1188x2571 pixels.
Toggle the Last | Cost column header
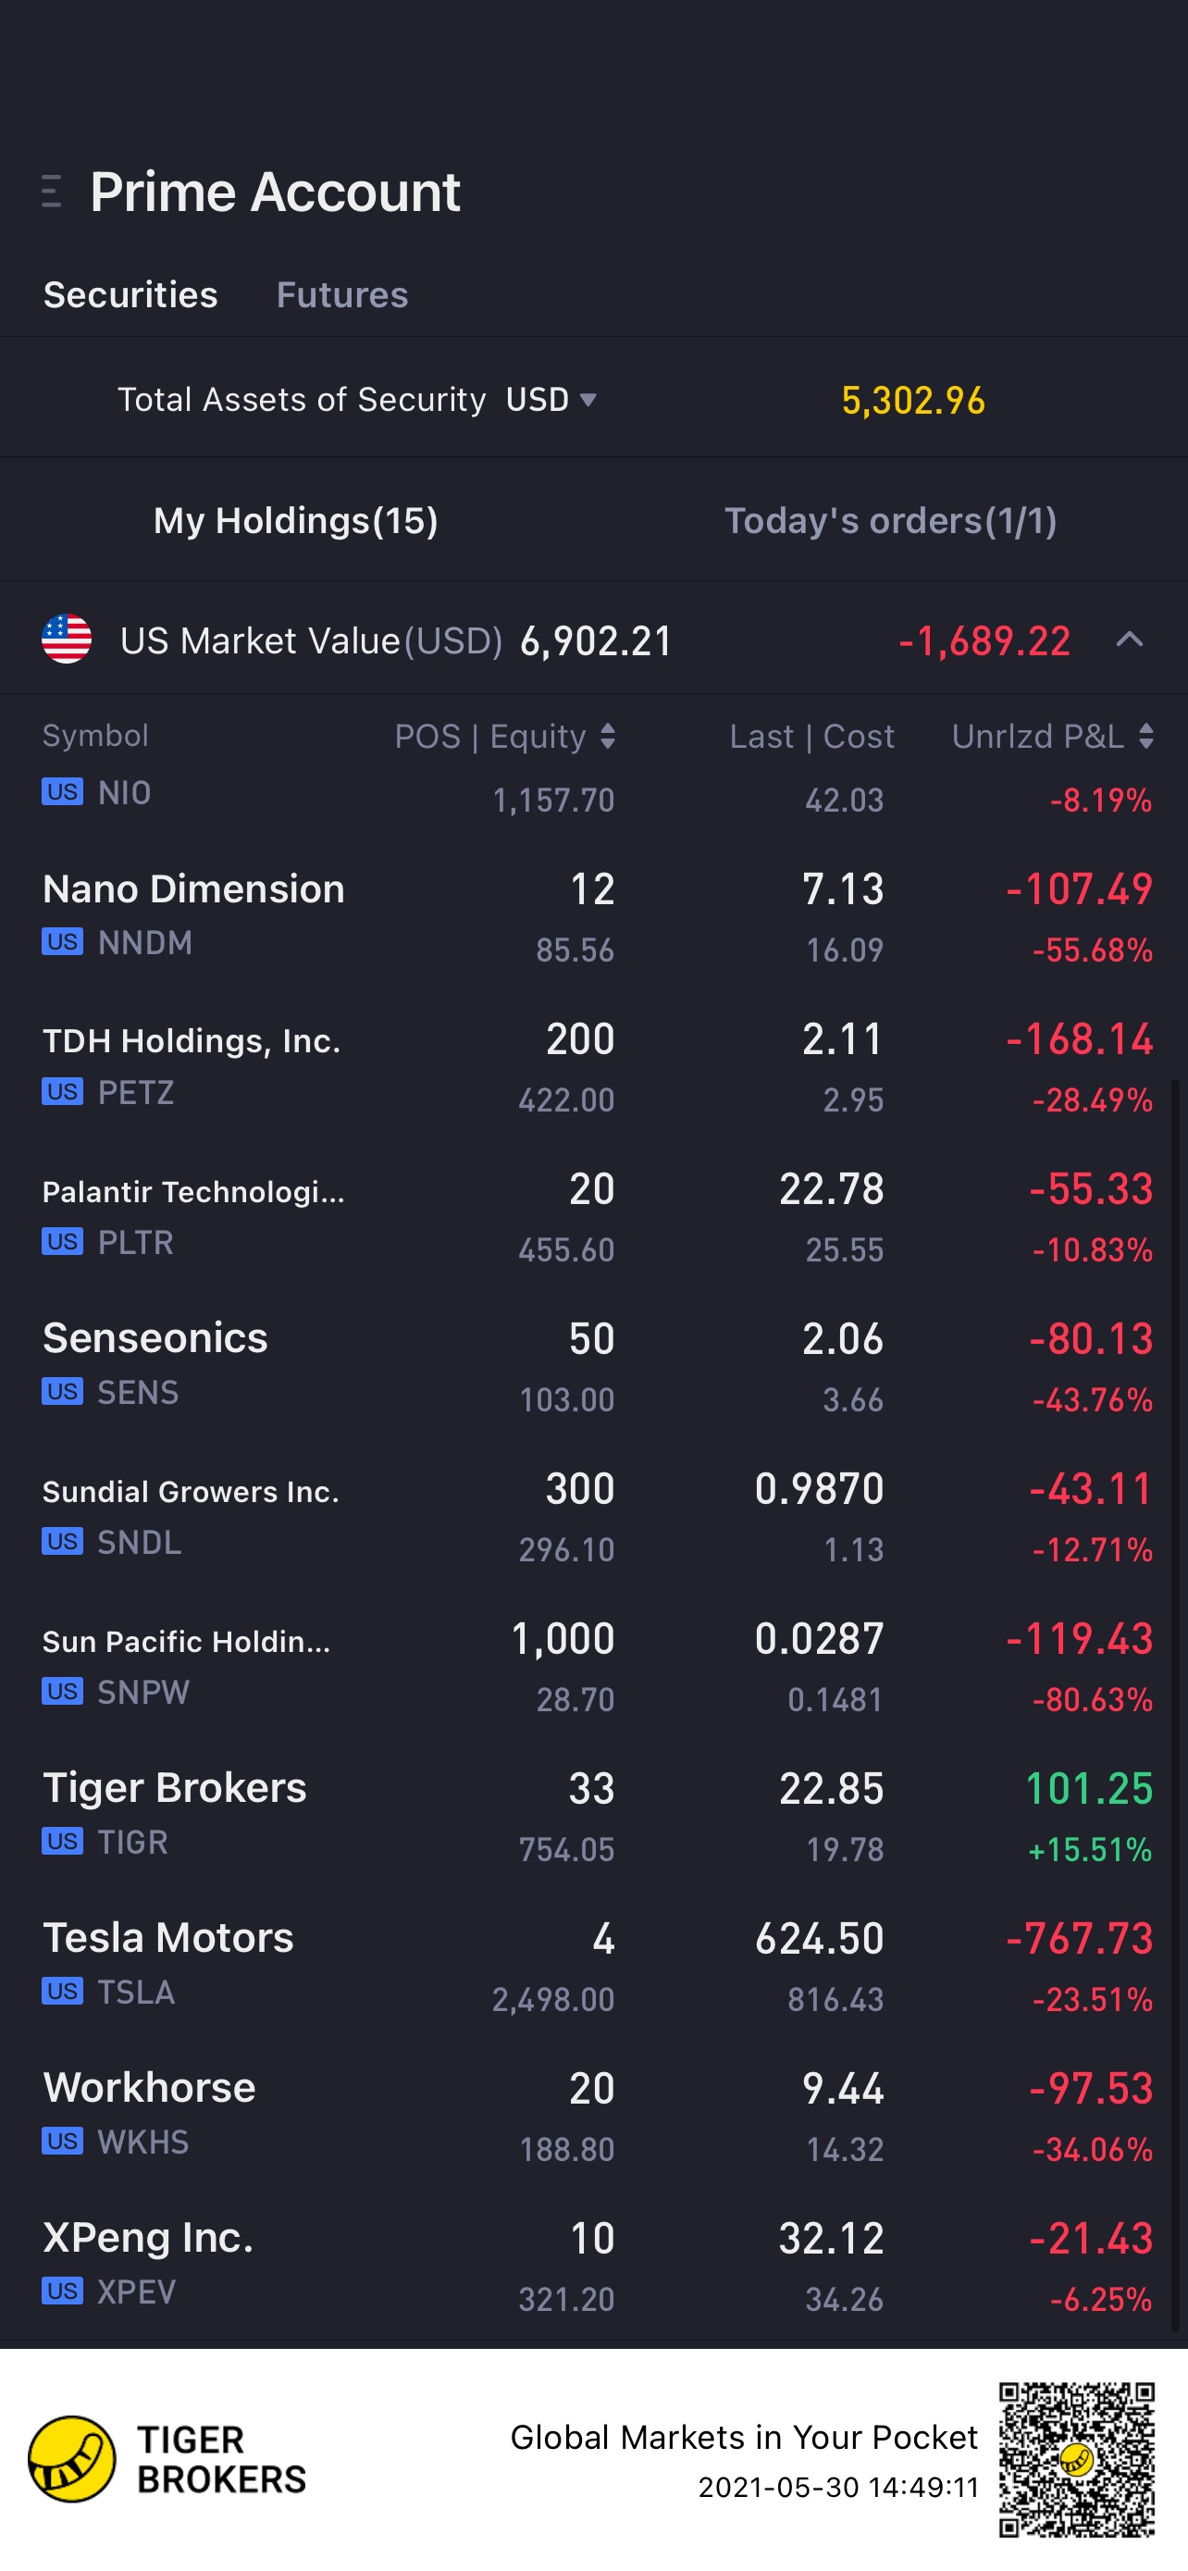pos(812,737)
